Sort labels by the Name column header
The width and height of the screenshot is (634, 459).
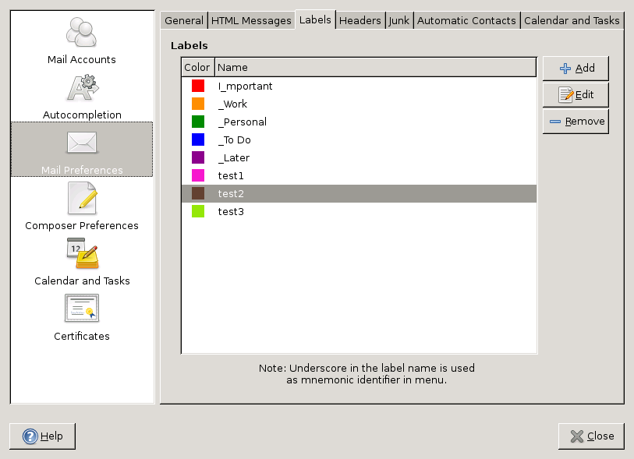(x=375, y=68)
